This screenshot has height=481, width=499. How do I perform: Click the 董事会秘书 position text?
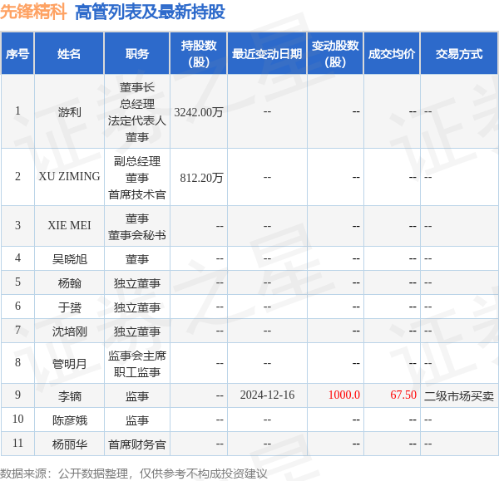tap(137, 235)
